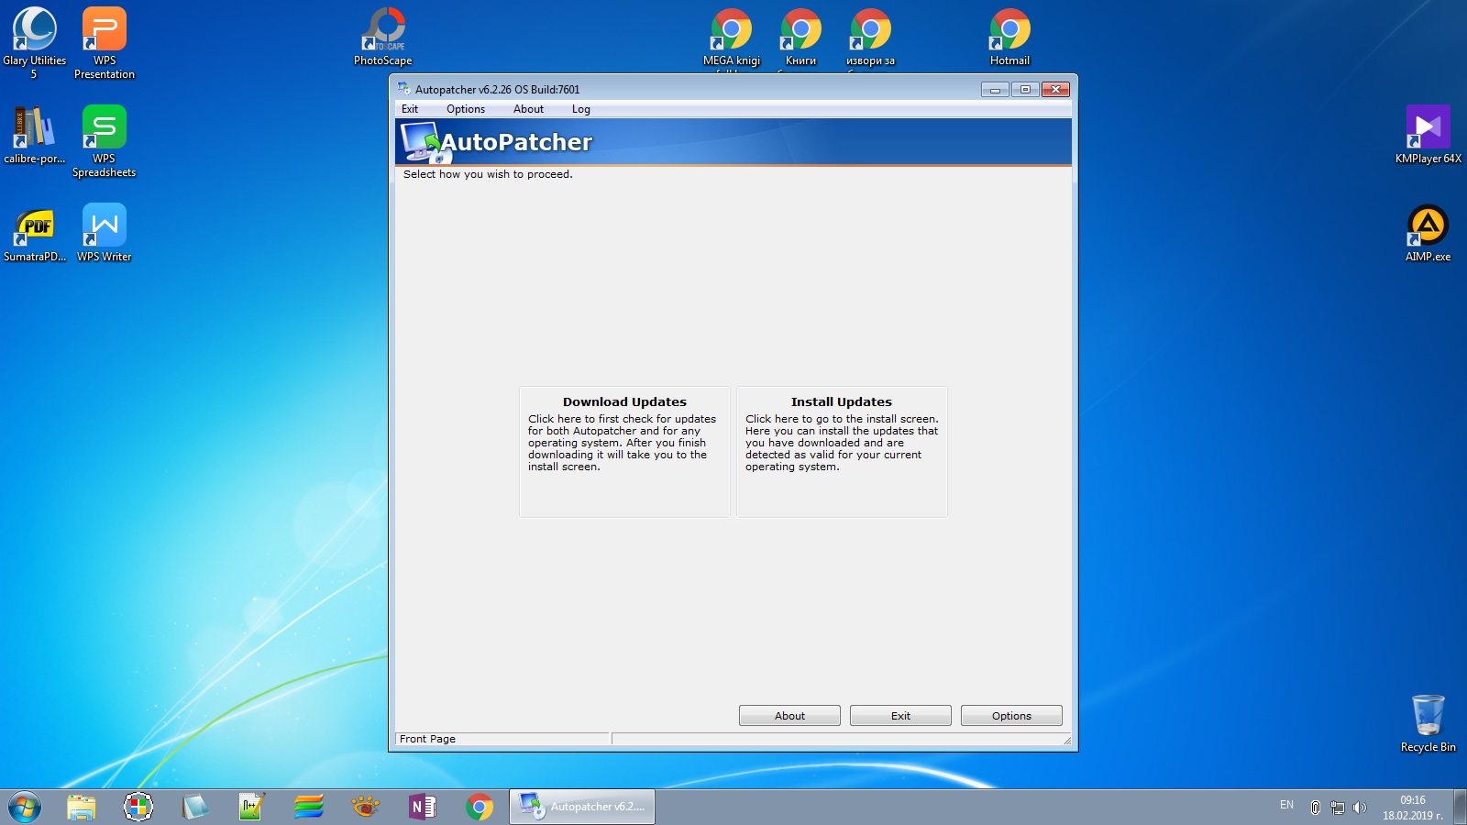Image resolution: width=1467 pixels, height=825 pixels.
Task: Launch striped colorful layers taskbar icon
Action: pyautogui.click(x=309, y=807)
